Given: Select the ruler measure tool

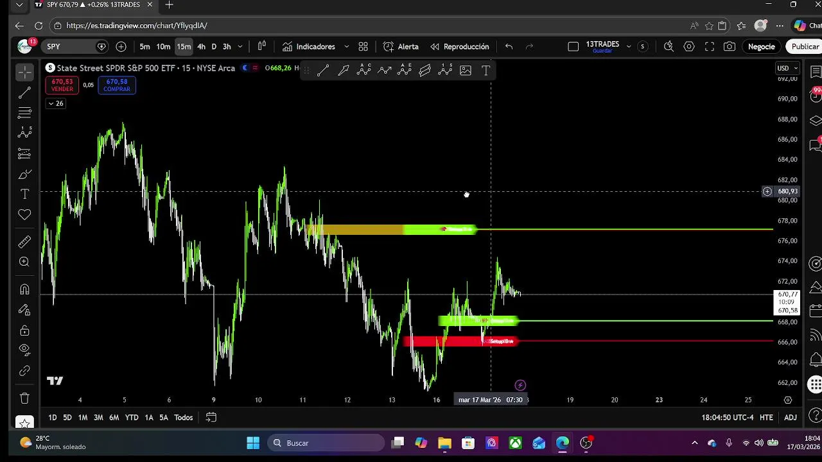Looking at the screenshot, I should tap(24, 242).
